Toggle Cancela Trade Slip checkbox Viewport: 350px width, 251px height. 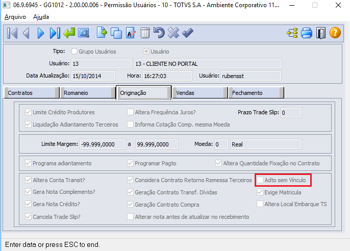(x=28, y=217)
